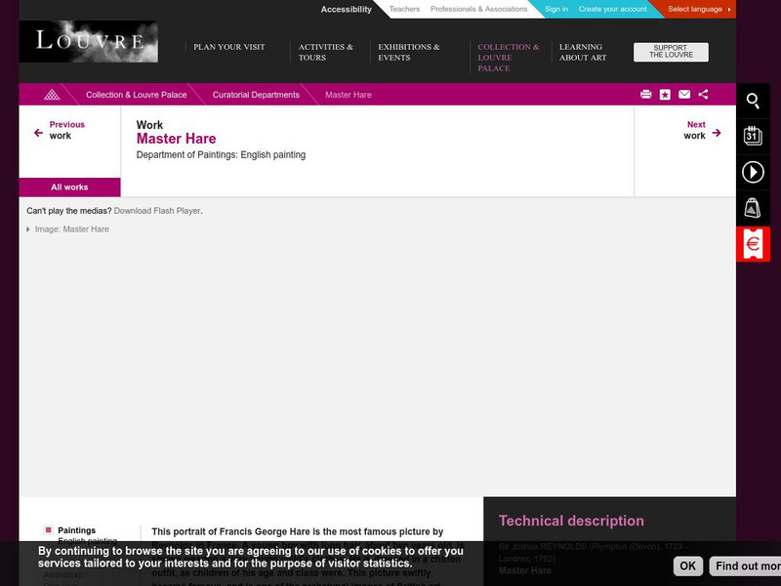
Task: Go to Next work
Action: click(x=695, y=130)
